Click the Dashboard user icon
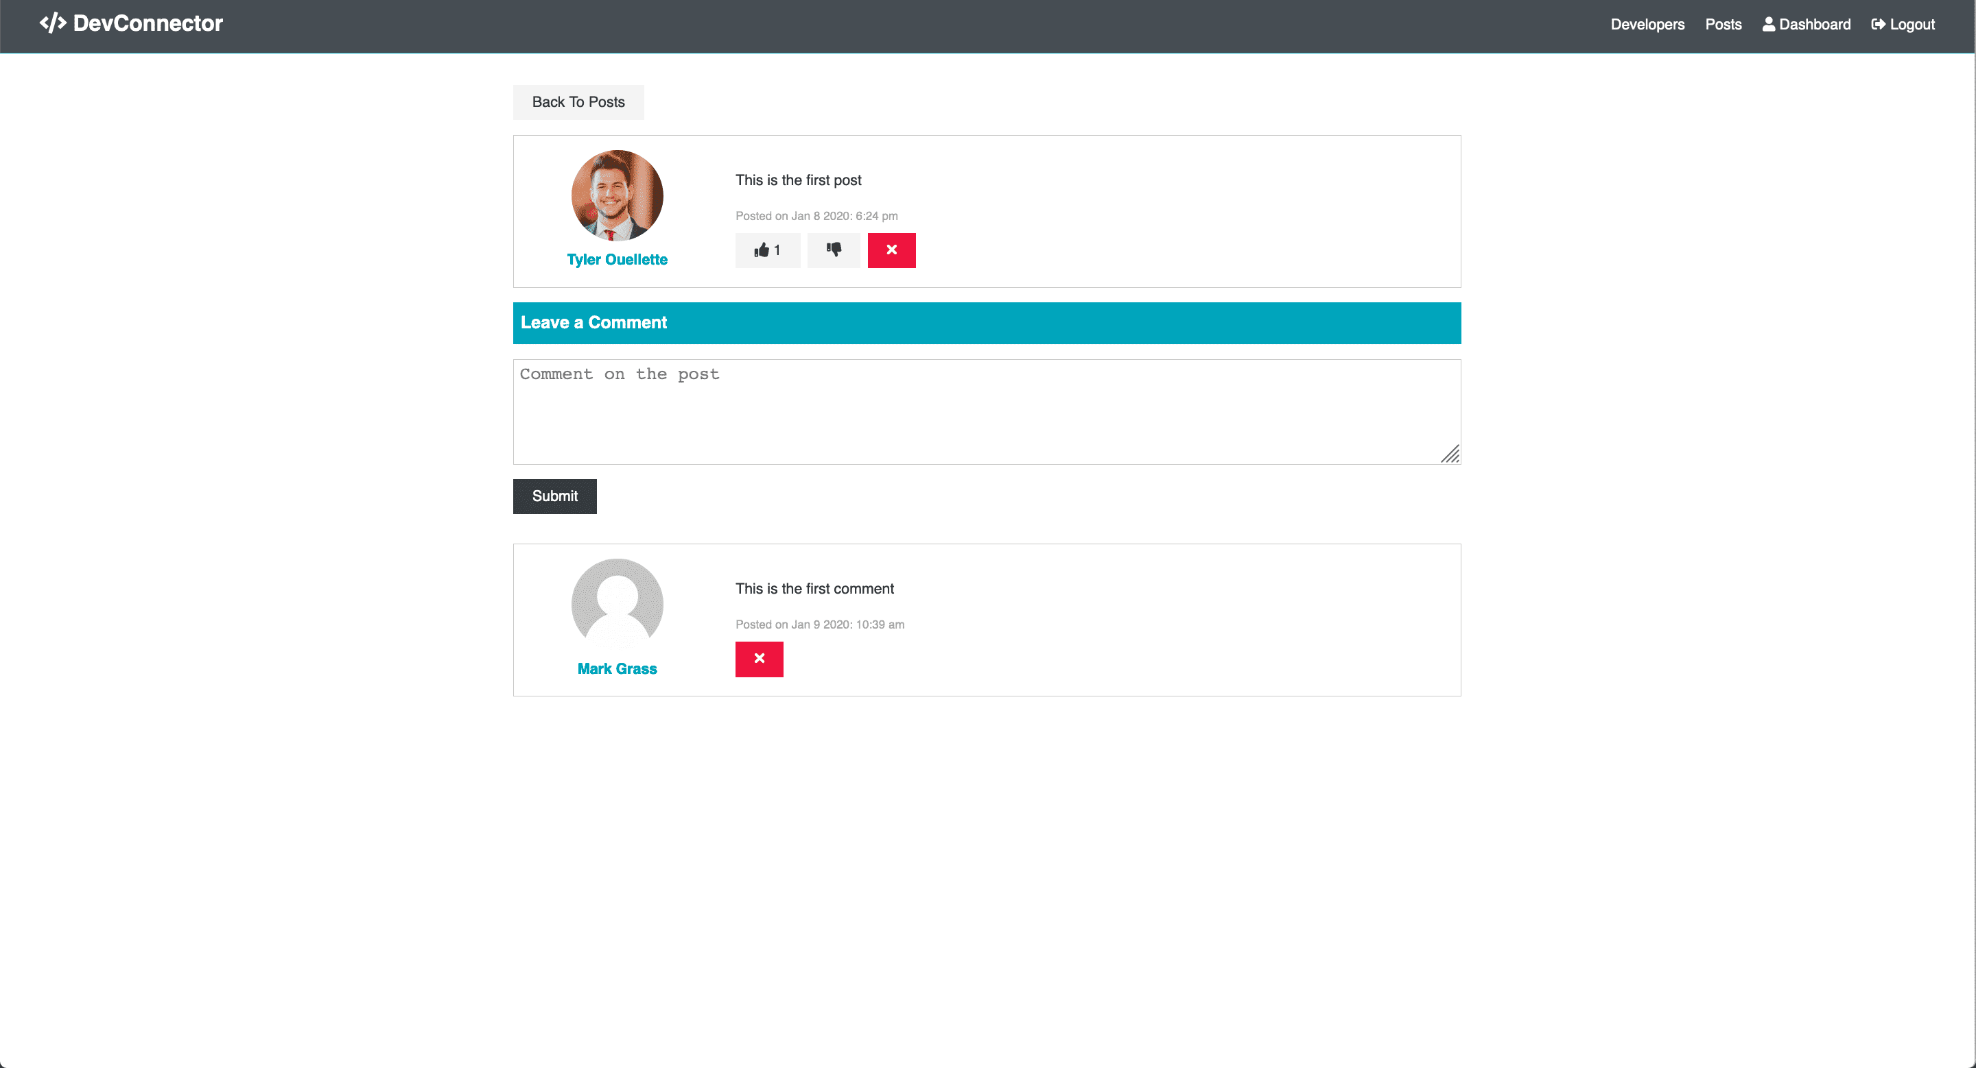The width and height of the screenshot is (1976, 1068). 1768,24
